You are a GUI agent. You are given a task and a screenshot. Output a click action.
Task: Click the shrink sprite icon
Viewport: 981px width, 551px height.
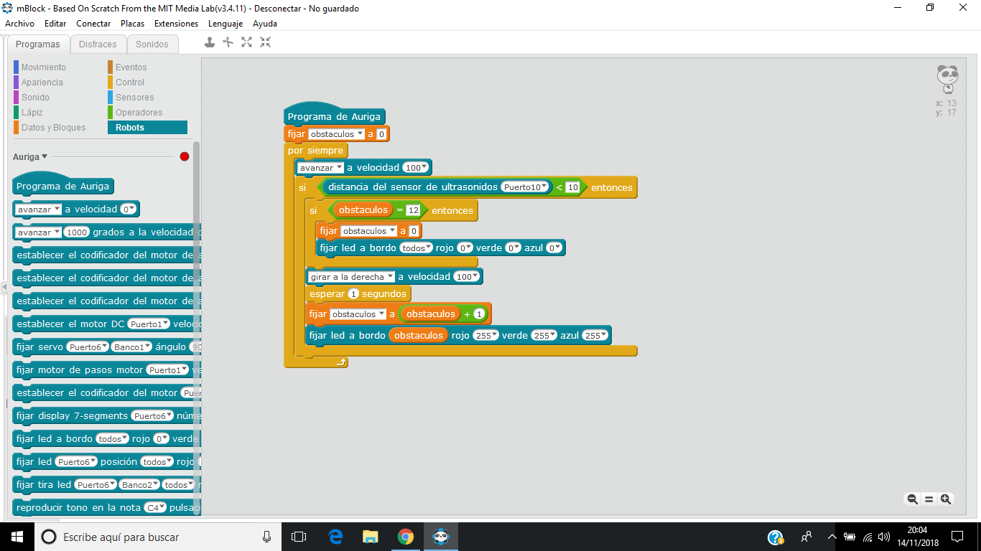click(266, 42)
